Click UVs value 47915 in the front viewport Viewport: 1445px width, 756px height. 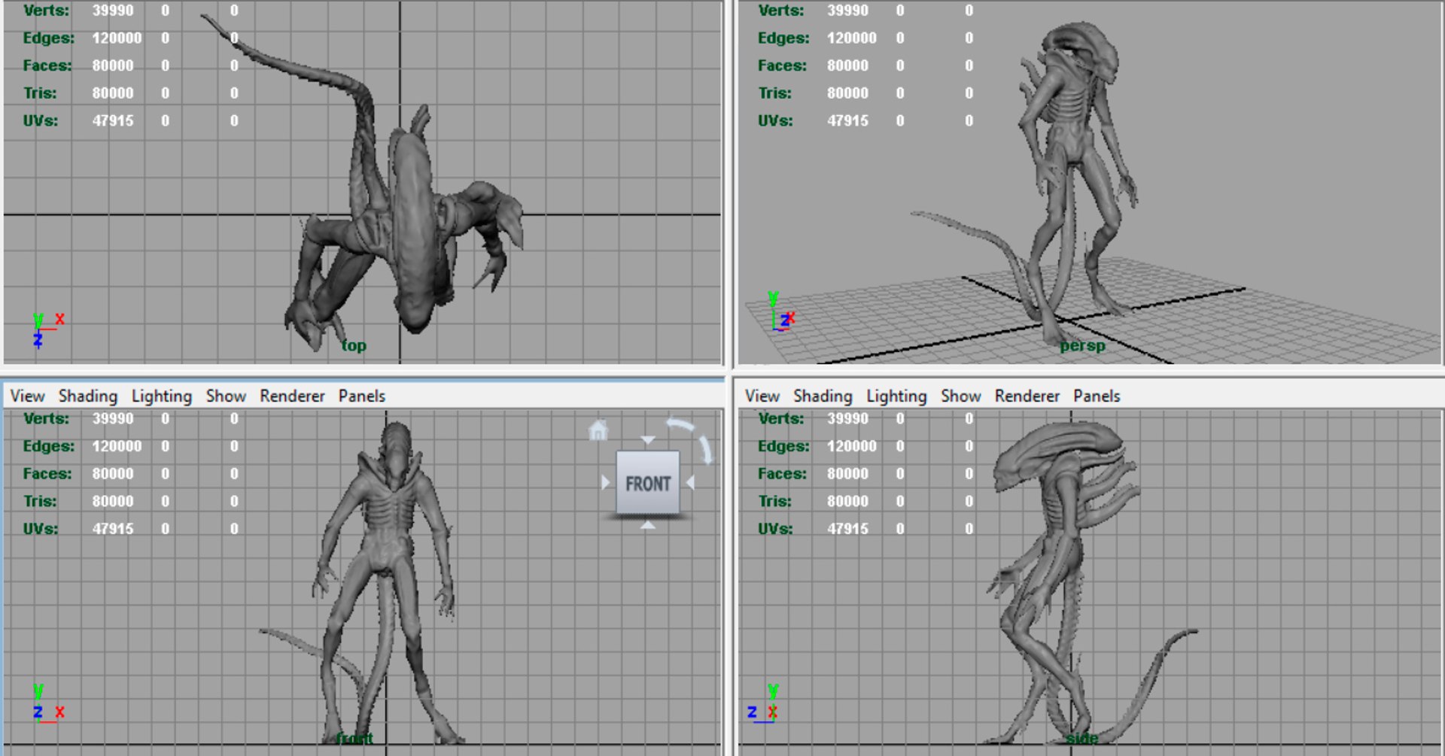coord(113,529)
